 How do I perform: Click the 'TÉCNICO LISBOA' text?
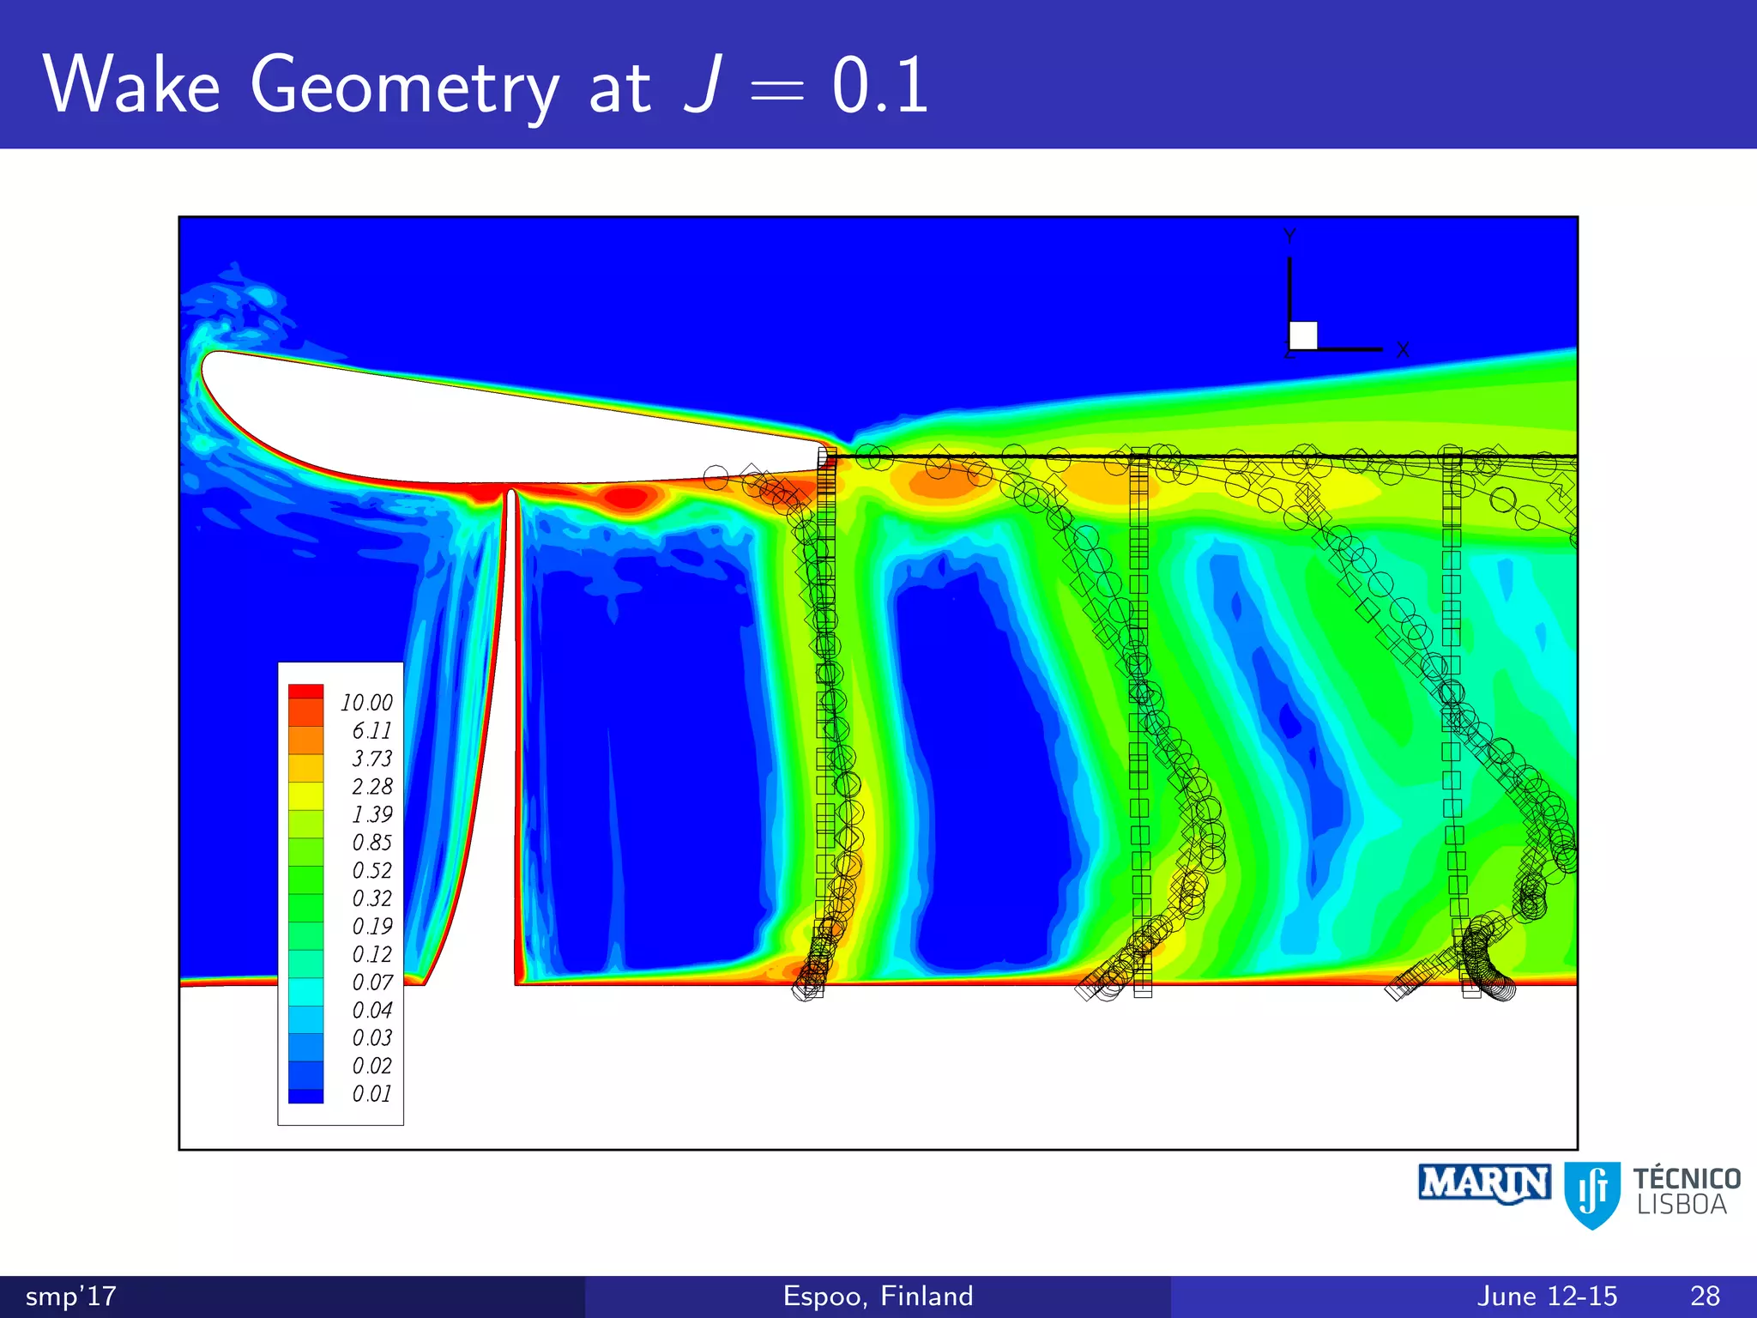(1686, 1192)
